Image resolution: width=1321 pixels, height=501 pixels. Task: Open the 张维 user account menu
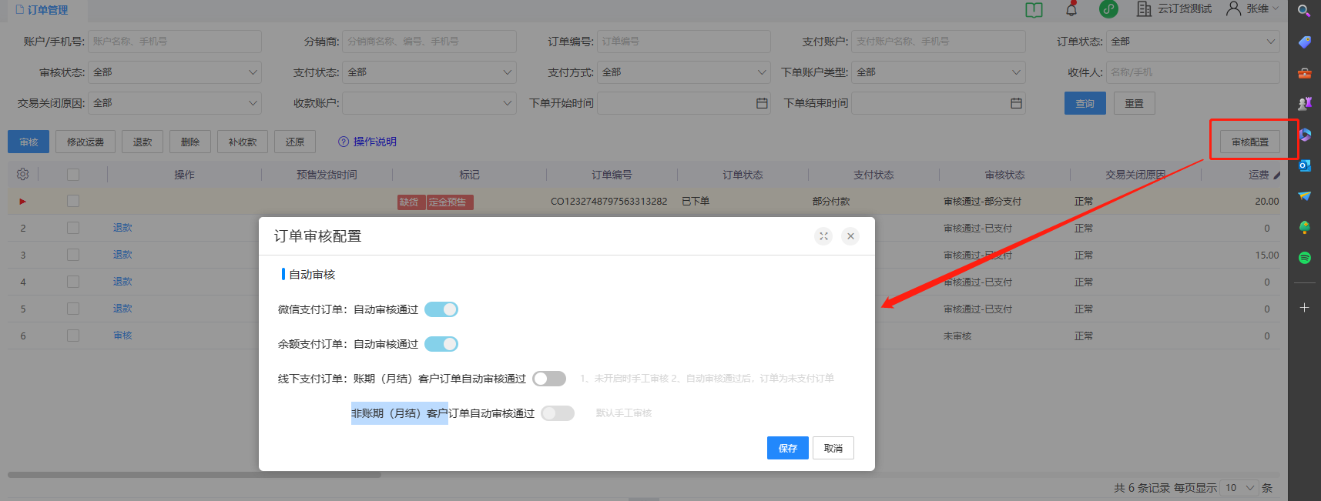click(1252, 8)
